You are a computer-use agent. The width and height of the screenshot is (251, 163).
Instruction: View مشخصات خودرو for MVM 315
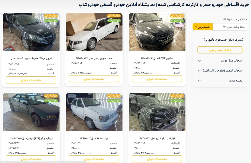point(31,80)
